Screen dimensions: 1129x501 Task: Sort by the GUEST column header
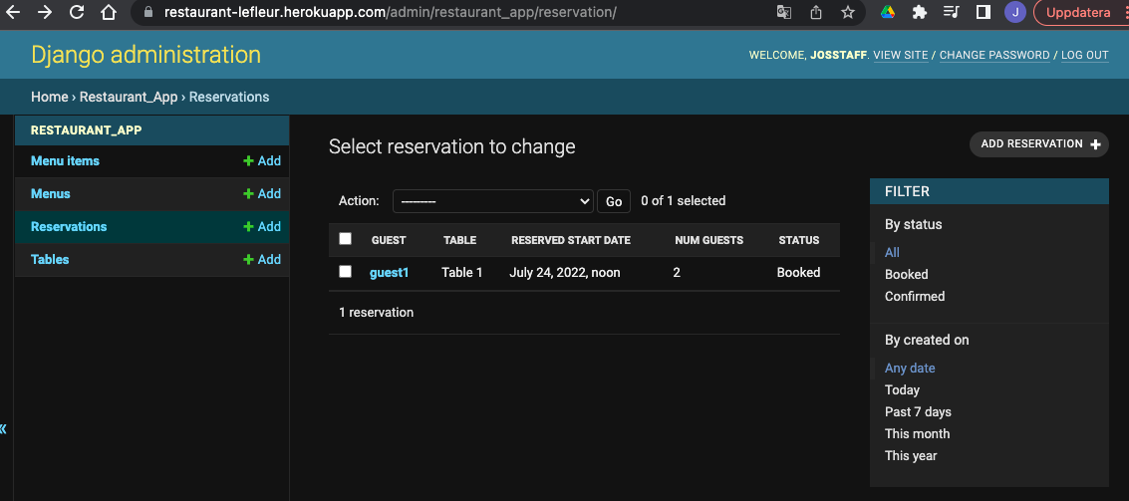pos(389,240)
